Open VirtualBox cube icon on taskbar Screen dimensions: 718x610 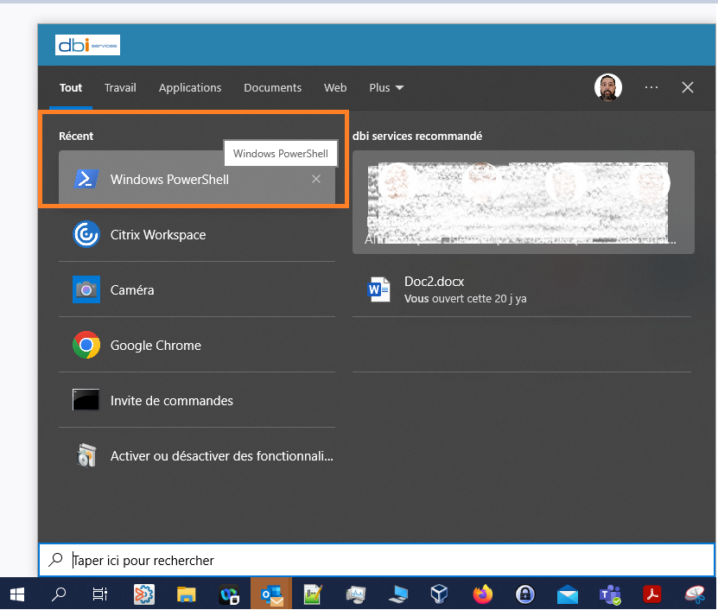point(439,594)
